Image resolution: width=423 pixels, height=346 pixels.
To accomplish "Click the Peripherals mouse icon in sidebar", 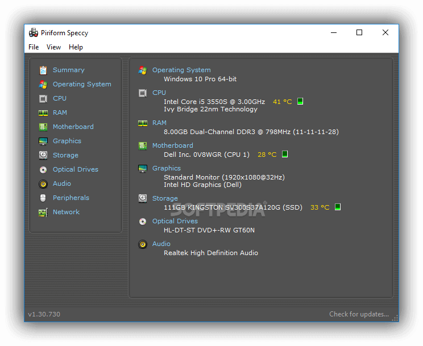I will [43, 198].
